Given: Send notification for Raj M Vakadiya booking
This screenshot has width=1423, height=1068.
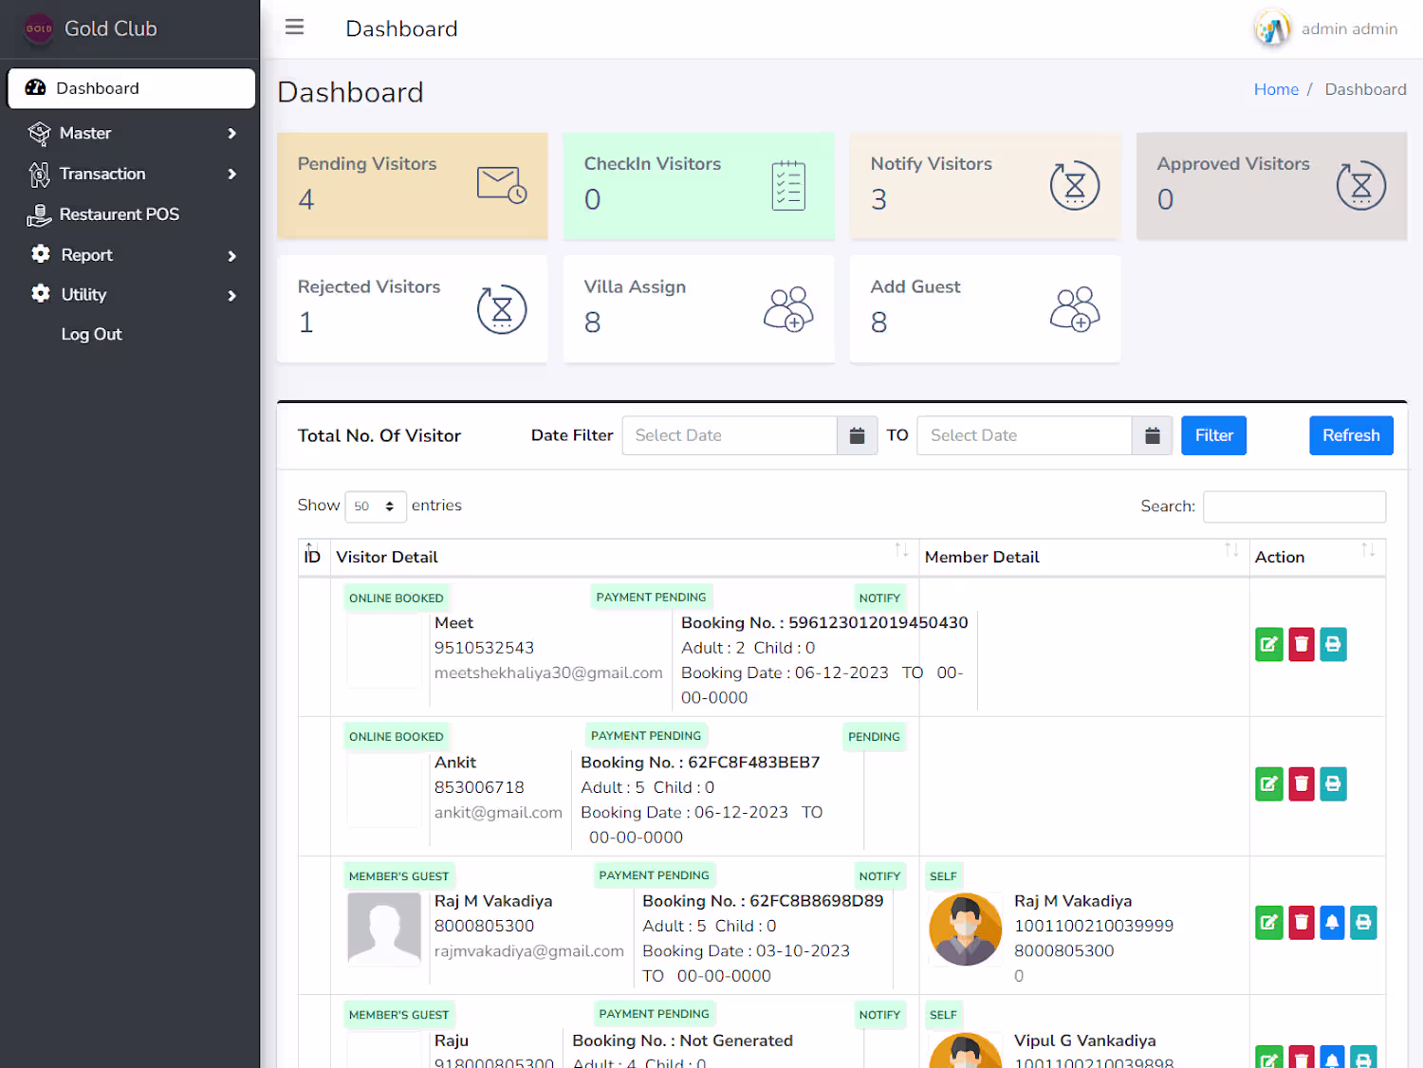Looking at the screenshot, I should click(1332, 923).
